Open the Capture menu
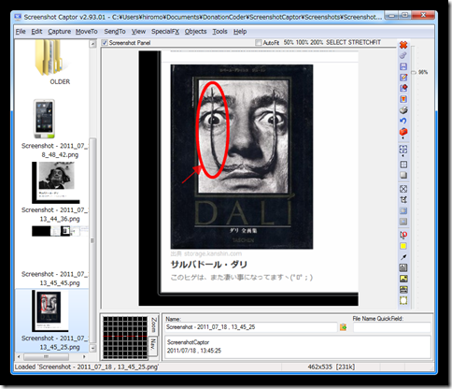452x389 pixels. click(x=59, y=32)
